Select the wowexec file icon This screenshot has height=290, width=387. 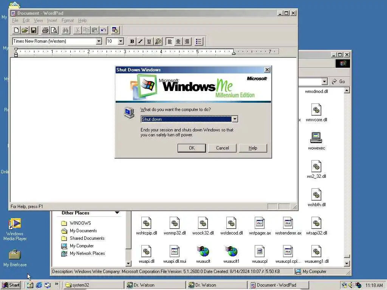click(316, 138)
